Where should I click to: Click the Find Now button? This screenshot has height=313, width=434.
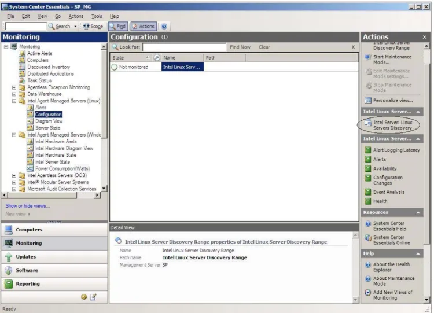click(240, 47)
